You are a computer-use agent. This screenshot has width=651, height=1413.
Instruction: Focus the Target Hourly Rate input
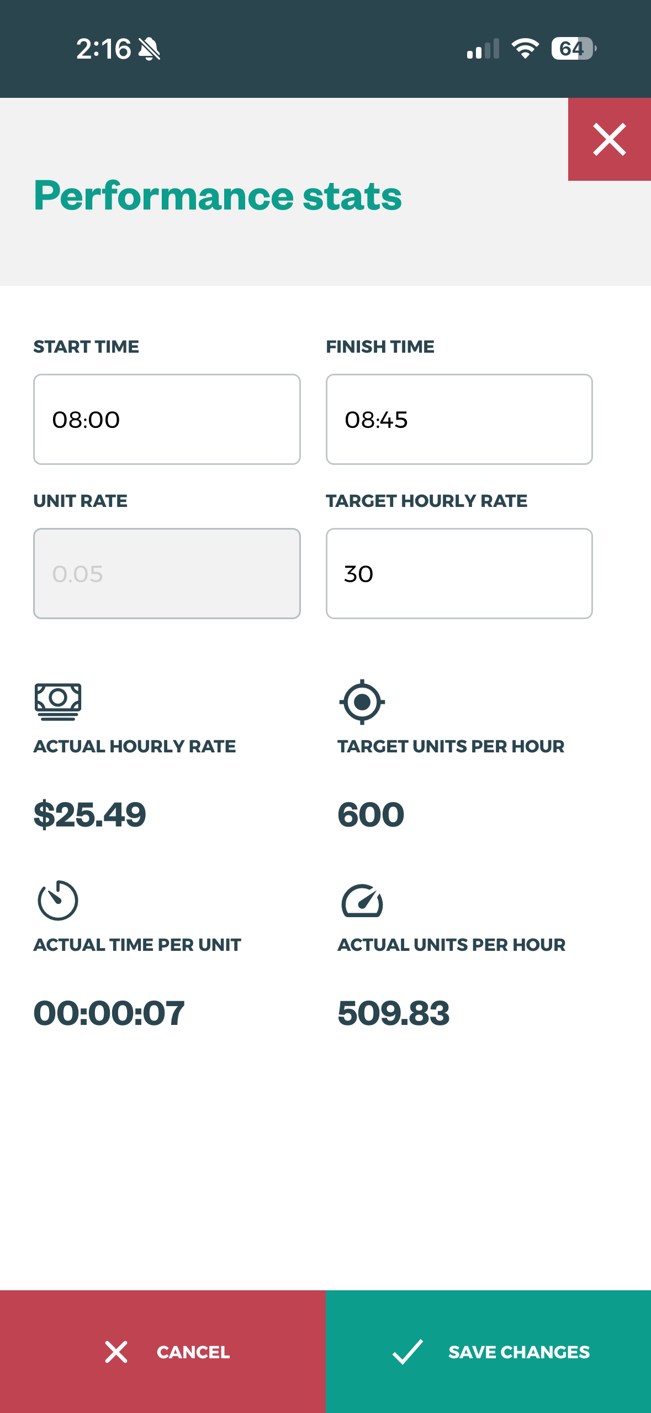(459, 573)
